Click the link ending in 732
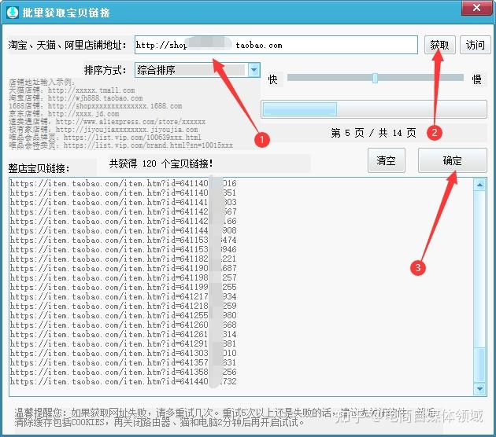This screenshot has width=496, height=437. [124, 381]
